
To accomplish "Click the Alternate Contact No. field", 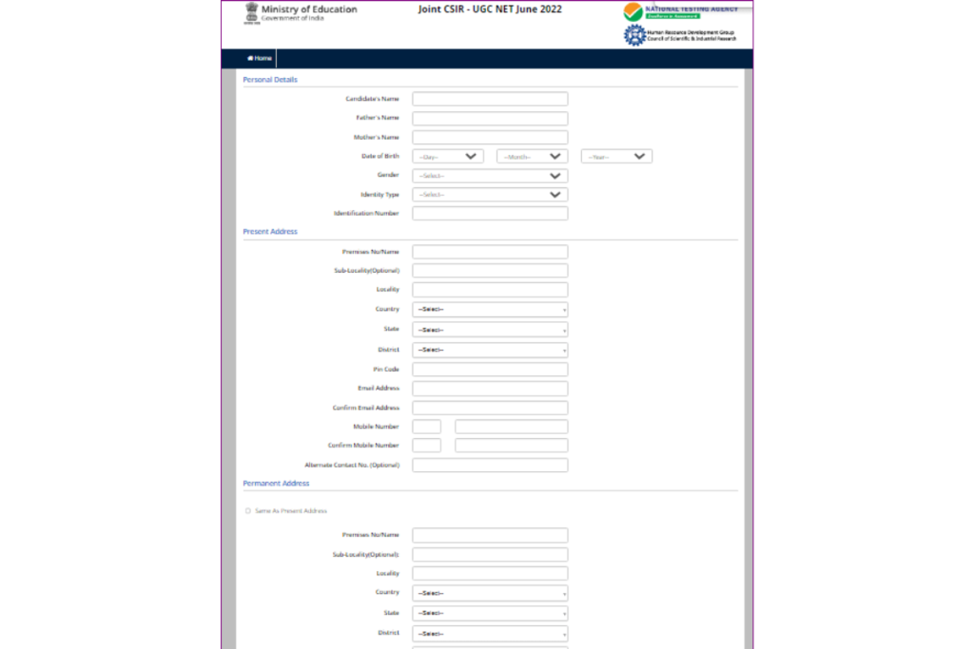I will click(490, 466).
